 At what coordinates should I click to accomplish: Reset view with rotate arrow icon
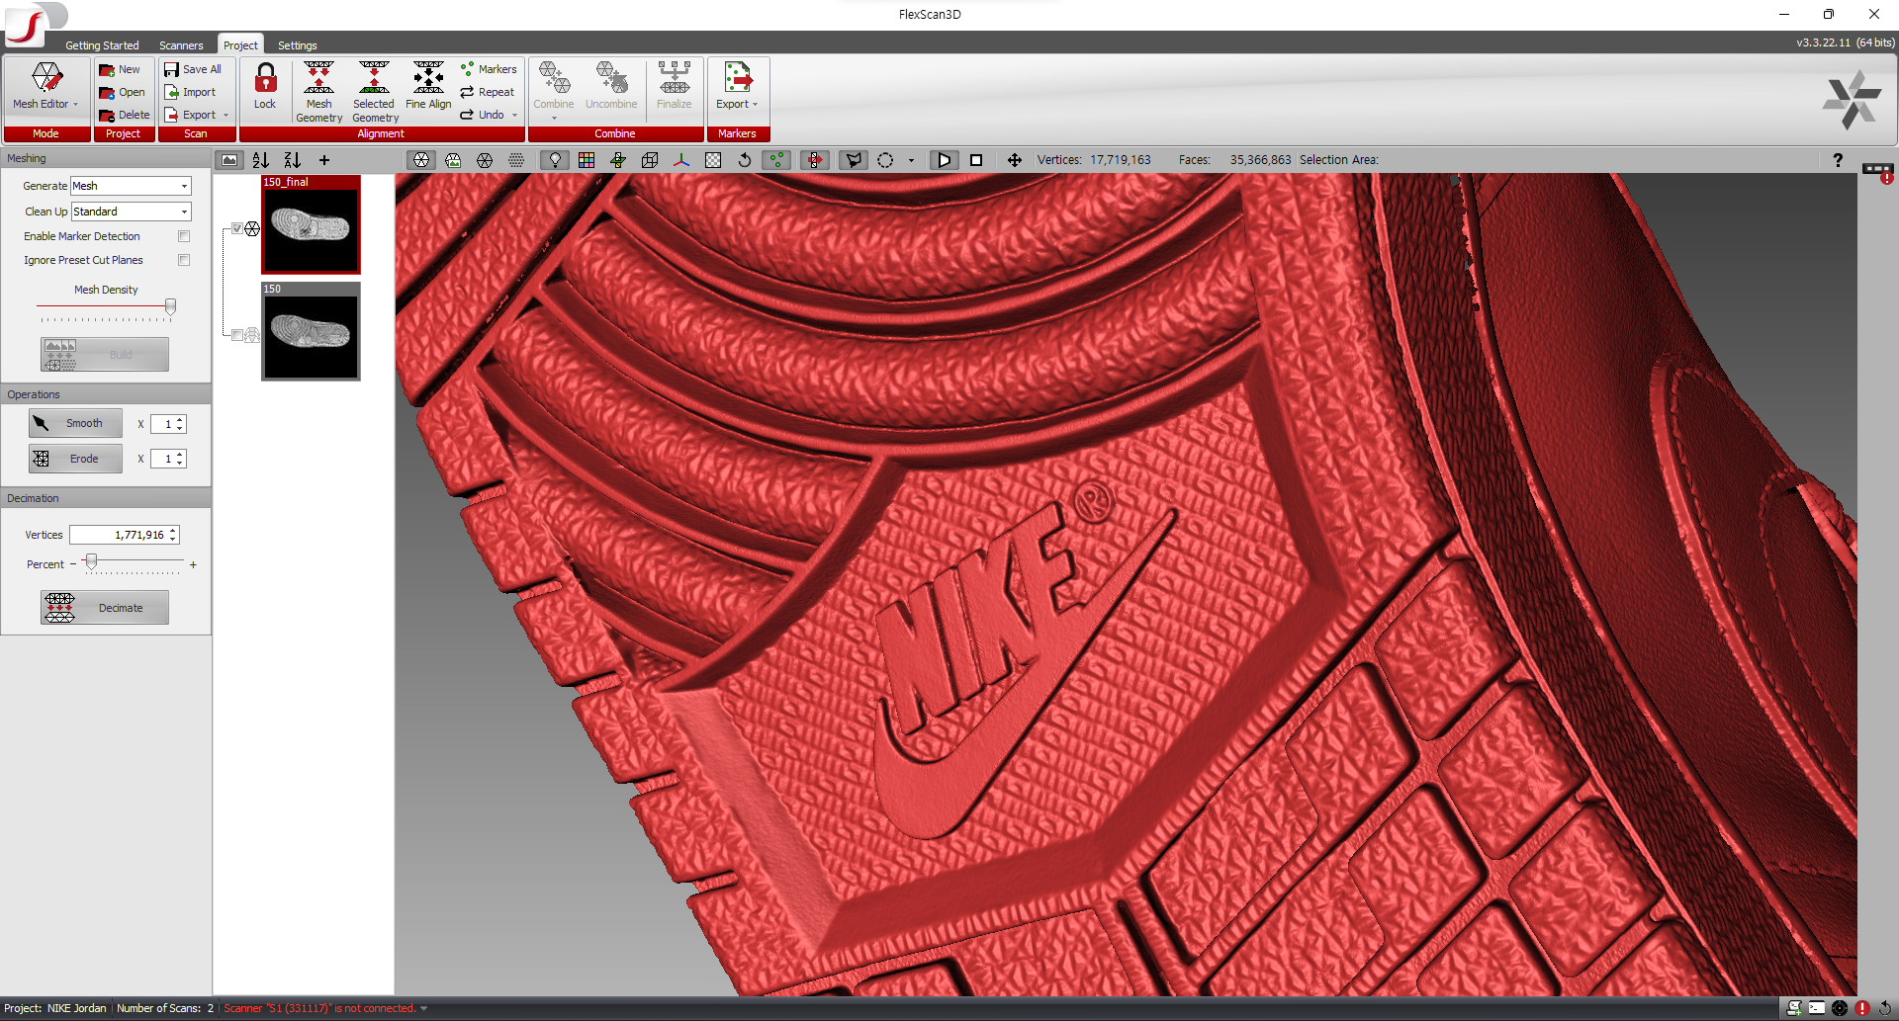tap(745, 160)
